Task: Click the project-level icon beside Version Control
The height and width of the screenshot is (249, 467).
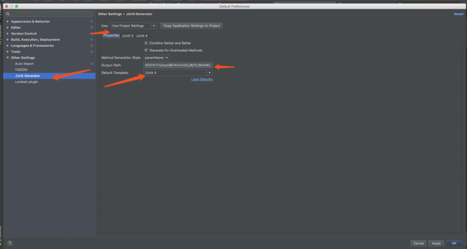Action: click(92, 33)
